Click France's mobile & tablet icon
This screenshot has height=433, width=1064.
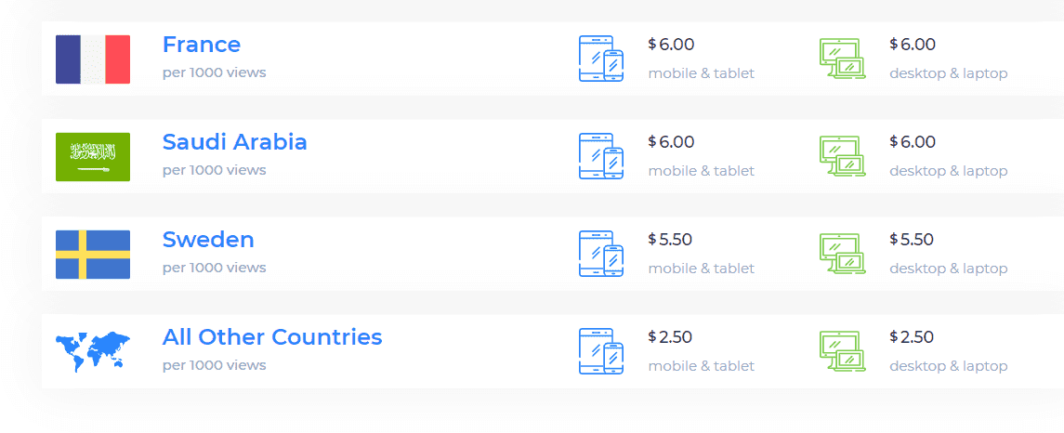(x=601, y=59)
